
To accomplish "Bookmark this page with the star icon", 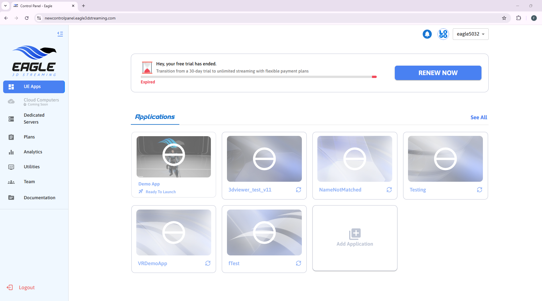I will pos(504,18).
